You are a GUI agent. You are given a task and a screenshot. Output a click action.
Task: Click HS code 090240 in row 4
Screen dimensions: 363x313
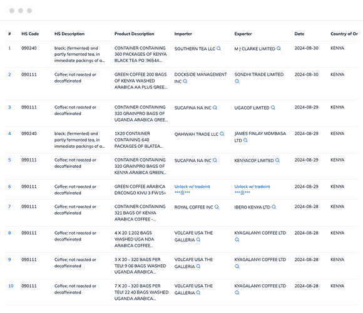point(29,133)
